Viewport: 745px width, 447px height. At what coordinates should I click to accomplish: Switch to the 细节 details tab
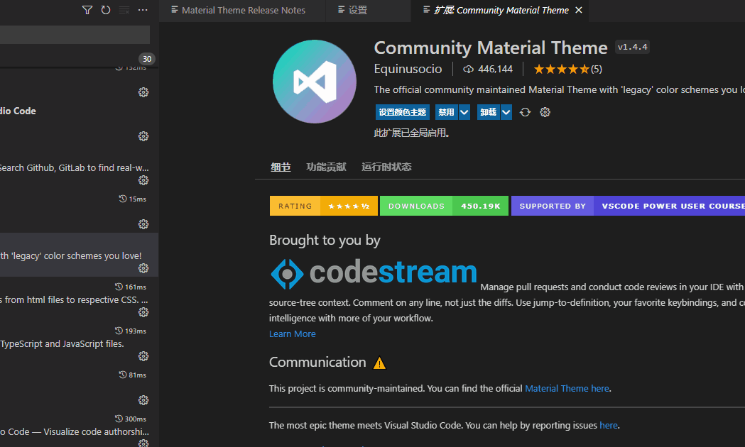(281, 167)
